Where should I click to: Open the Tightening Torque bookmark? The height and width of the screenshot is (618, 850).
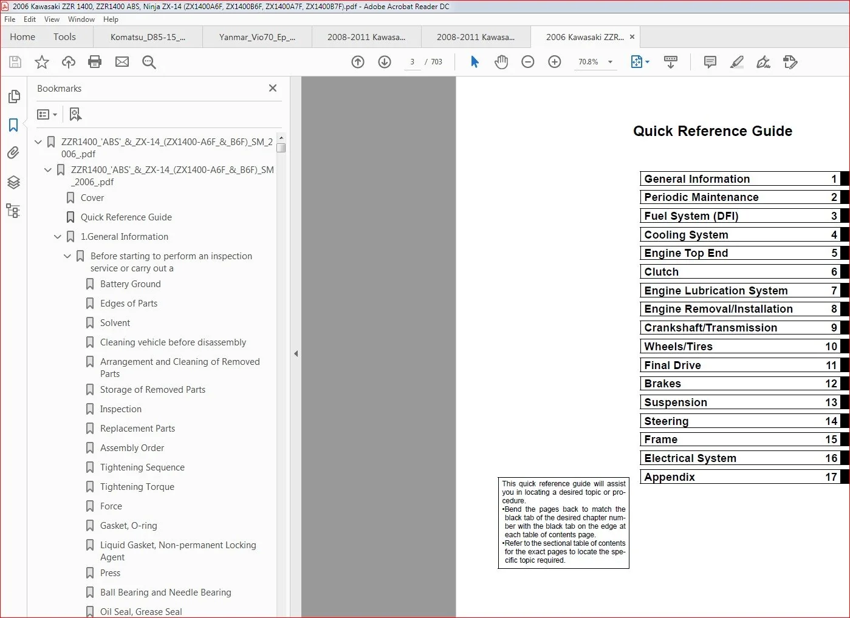[137, 487]
